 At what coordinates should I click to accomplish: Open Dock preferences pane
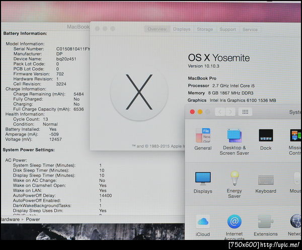(x=266, y=140)
